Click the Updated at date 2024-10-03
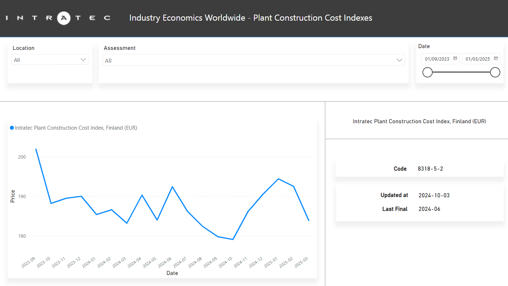The width and height of the screenshot is (508, 286). click(x=434, y=195)
